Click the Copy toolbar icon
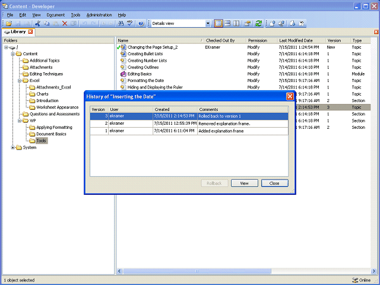This screenshot has height=285, width=380. [x=46, y=24]
